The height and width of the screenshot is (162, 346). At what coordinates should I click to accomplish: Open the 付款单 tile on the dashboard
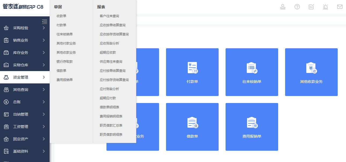pyautogui.click(x=192, y=72)
